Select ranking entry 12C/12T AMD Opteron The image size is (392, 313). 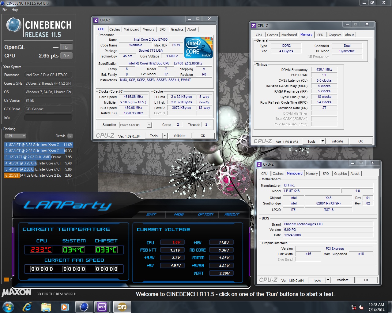39,157
